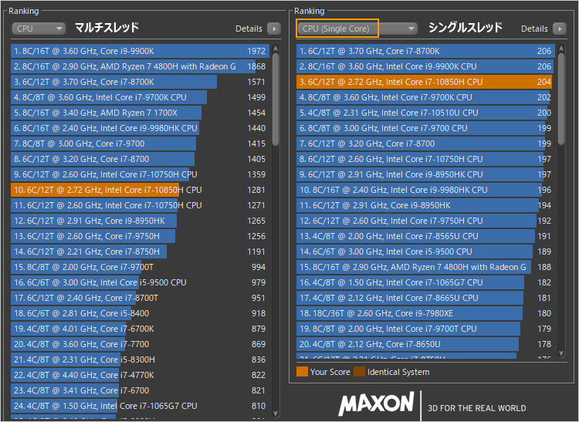579x422 pixels.
Task: Select multi-thread row 1 Core i9-9900K
Action: (141, 51)
